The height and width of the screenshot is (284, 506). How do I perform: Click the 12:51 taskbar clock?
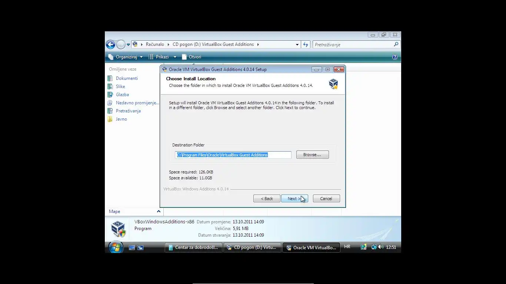(391, 247)
